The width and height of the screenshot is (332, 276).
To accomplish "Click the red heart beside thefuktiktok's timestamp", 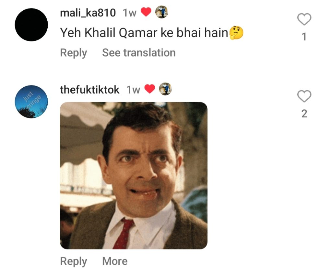I will tap(149, 89).
